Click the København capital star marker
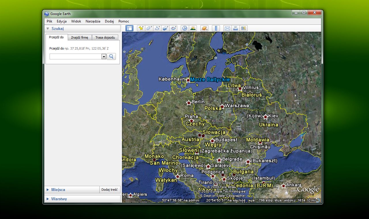The width and height of the screenshot is (369, 219). click(x=188, y=80)
